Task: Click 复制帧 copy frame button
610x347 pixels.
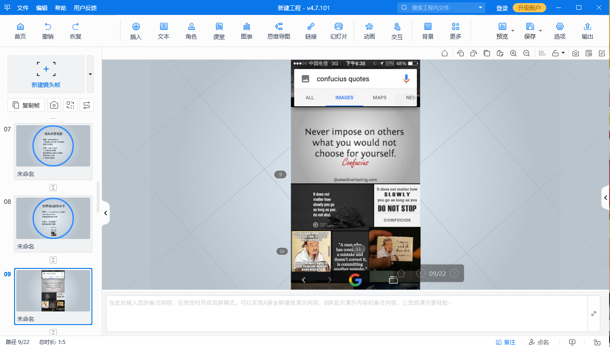Action: [x=26, y=105]
